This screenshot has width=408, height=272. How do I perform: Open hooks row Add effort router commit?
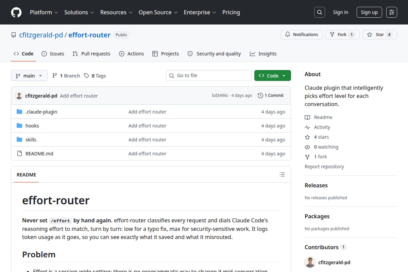click(148, 126)
